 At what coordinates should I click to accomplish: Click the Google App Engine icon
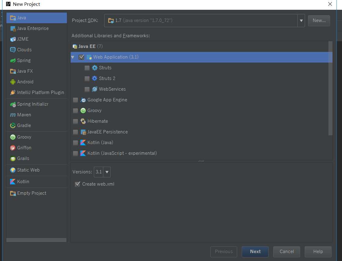(x=83, y=100)
